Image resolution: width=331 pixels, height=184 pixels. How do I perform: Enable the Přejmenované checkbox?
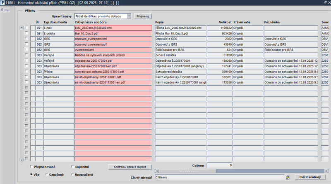(x=31, y=167)
